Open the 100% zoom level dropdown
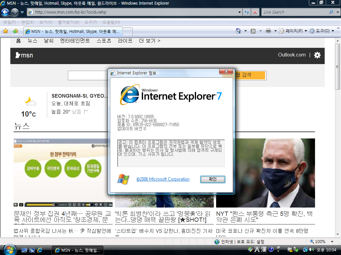The width and height of the screenshot is (341, 255). click(332, 242)
